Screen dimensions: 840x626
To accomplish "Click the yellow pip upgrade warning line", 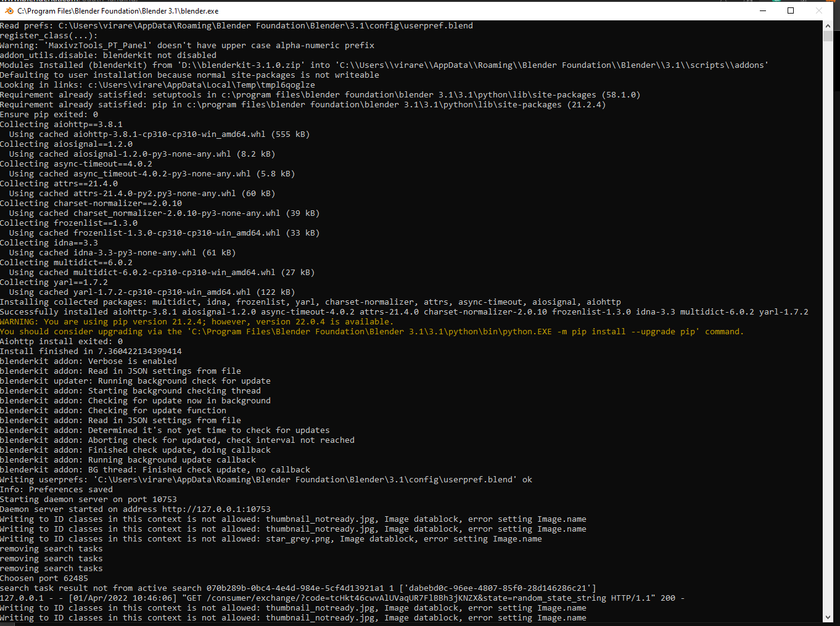I will [197, 321].
